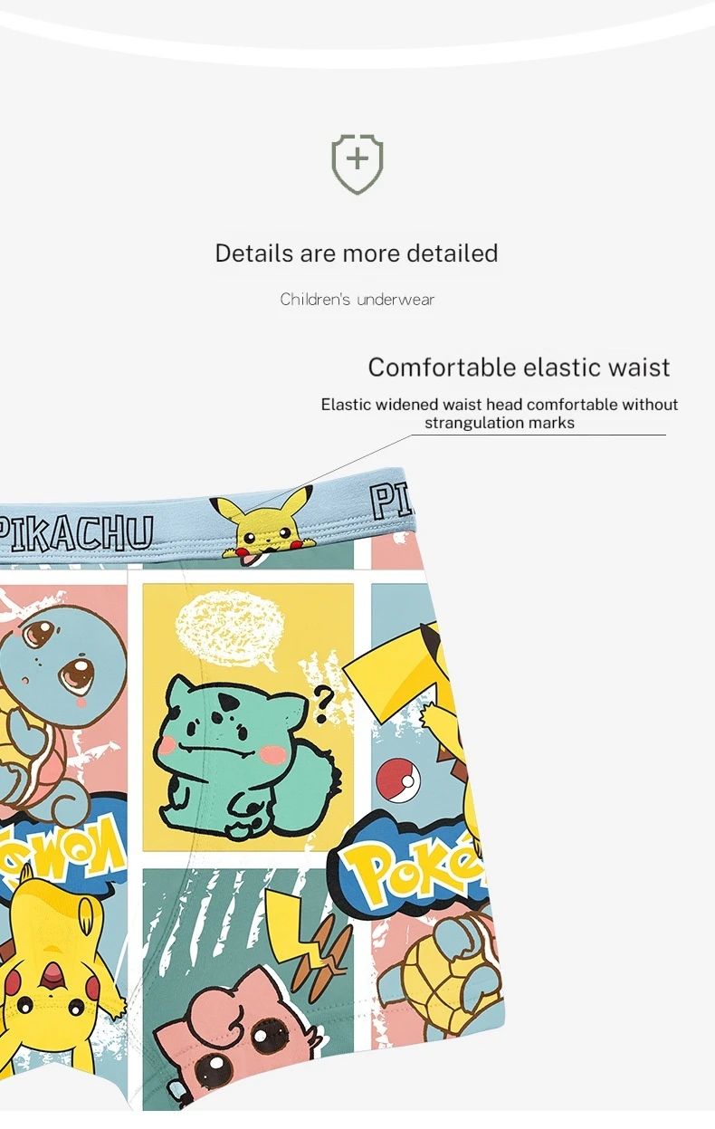Click the white speech bubble scribble
This screenshot has width=715, height=1129.
[x=229, y=630]
